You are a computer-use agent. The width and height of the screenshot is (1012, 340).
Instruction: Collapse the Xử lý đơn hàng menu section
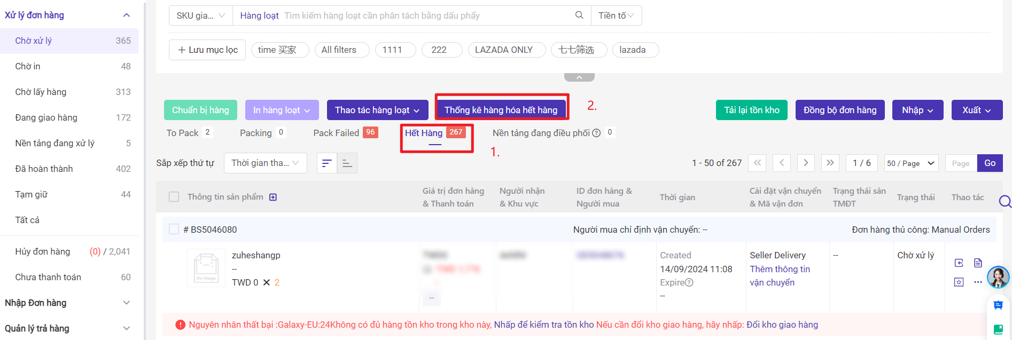[x=126, y=15]
